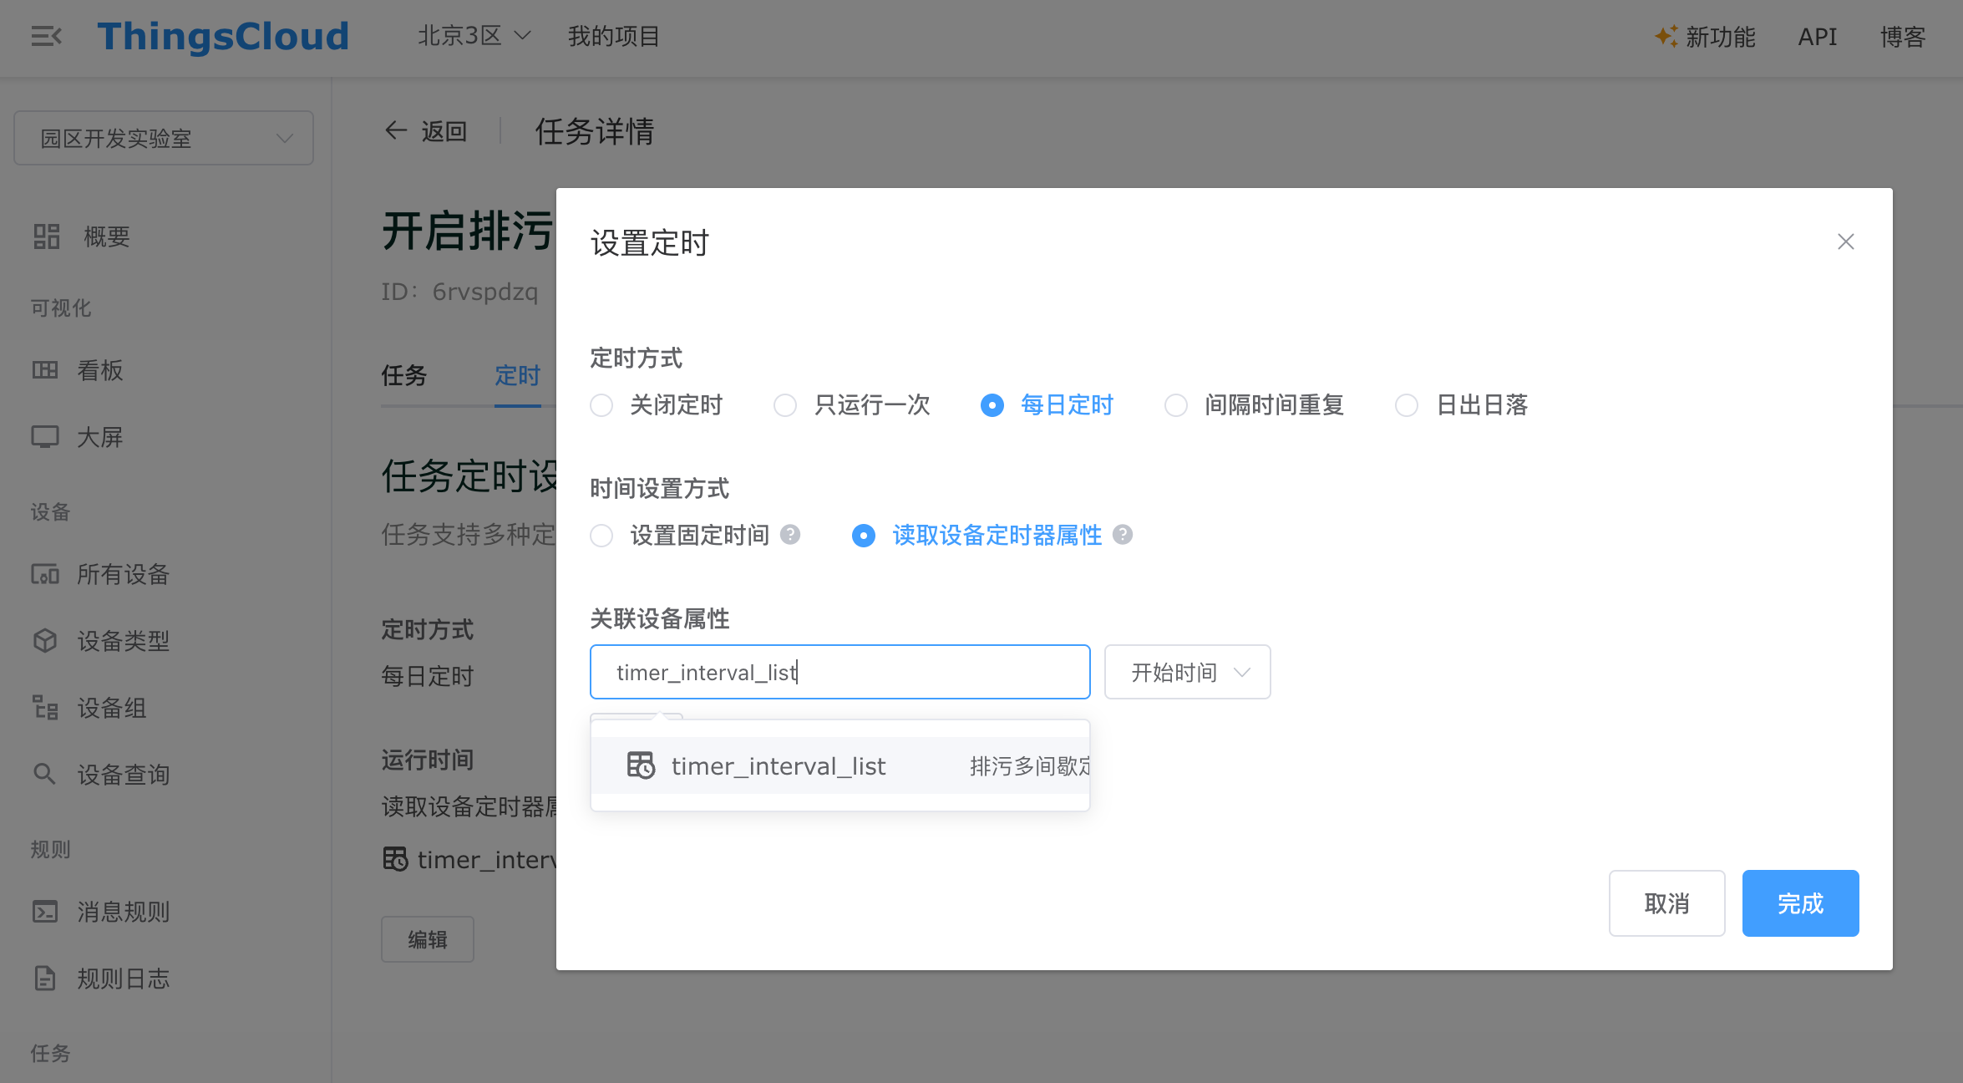Viewport: 1963px width, 1083px height.
Task: Collapse the sidebar menu icon
Action: click(46, 36)
